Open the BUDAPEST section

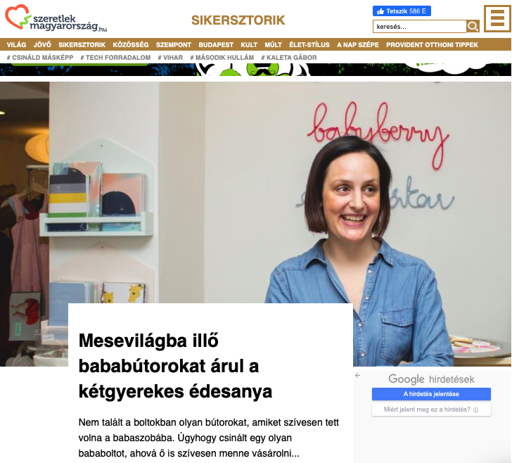[216, 45]
